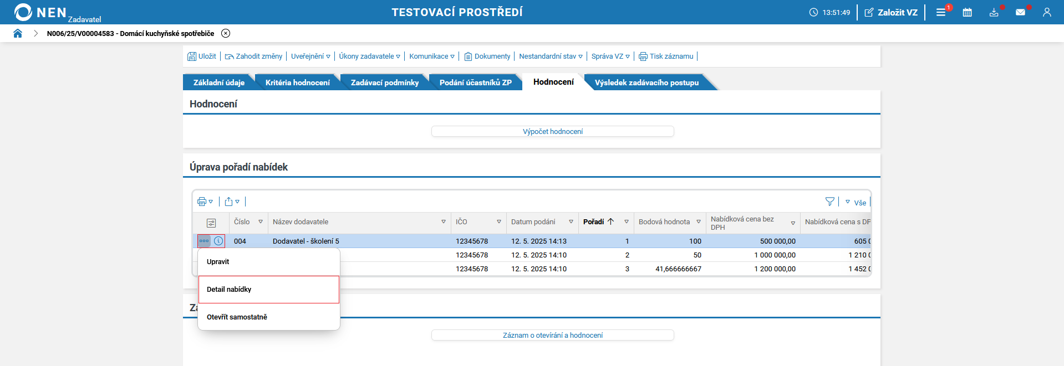Choose Detail nabídky from the context menu
Image resolution: width=1064 pixels, height=366 pixels.
tap(269, 290)
